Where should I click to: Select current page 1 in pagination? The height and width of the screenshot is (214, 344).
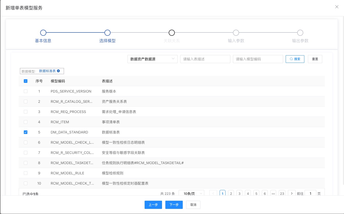(x=223, y=194)
